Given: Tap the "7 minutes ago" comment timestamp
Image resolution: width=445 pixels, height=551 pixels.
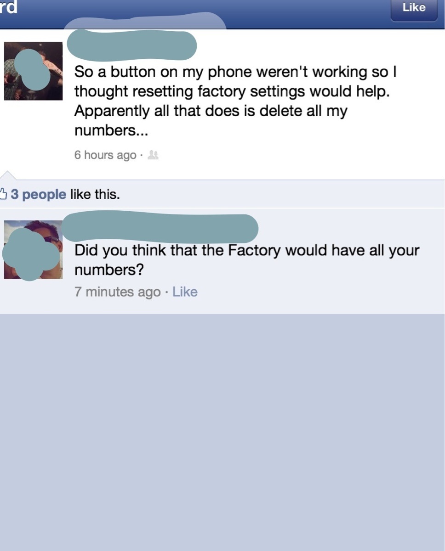Looking at the screenshot, I should [x=118, y=292].
